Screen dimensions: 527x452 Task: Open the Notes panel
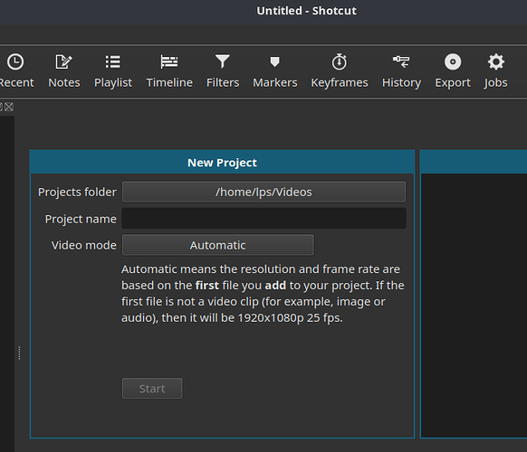(64, 71)
